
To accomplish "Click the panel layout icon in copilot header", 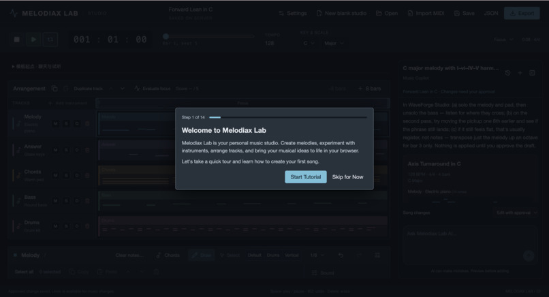I will (x=532, y=73).
